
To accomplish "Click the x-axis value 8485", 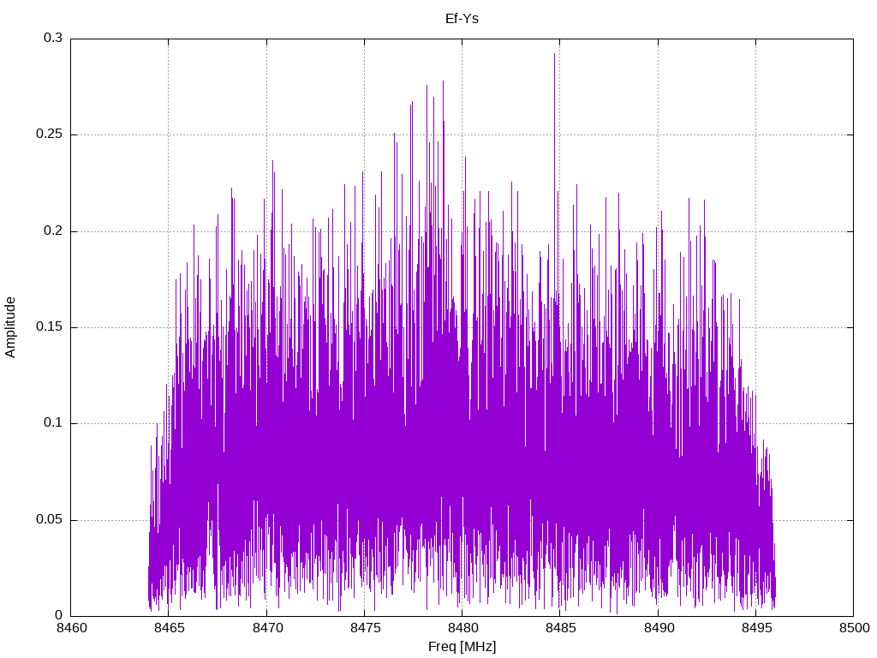I will point(560,628).
